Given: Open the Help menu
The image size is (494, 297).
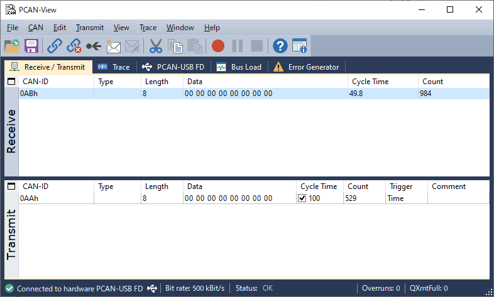Looking at the screenshot, I should [x=212, y=28].
